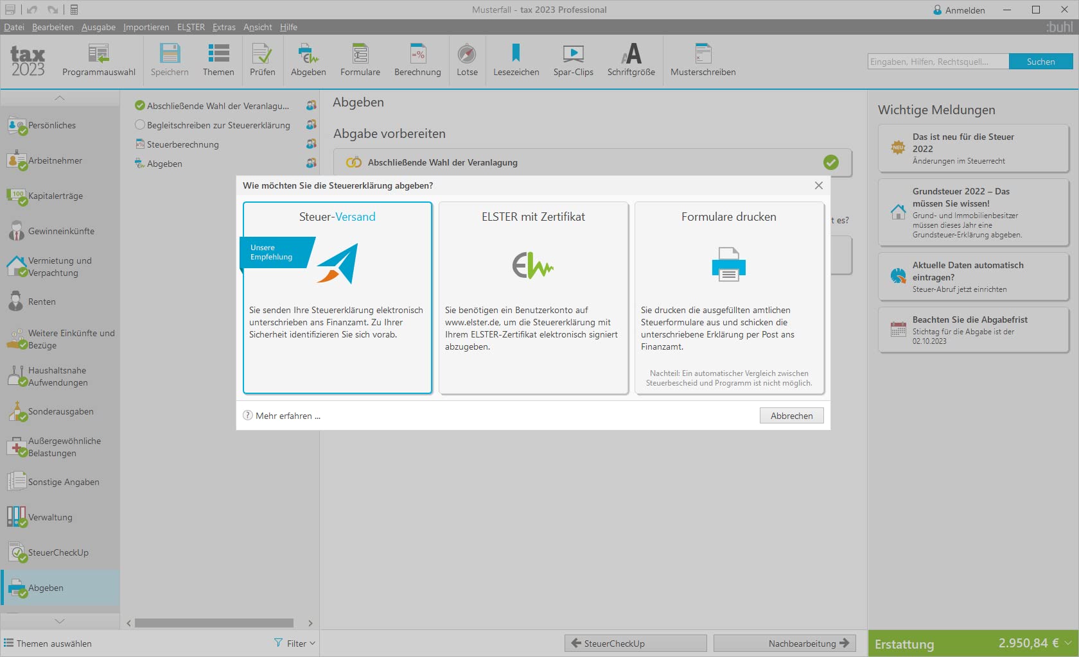Open the Importieren menu
The width and height of the screenshot is (1079, 657).
click(146, 27)
